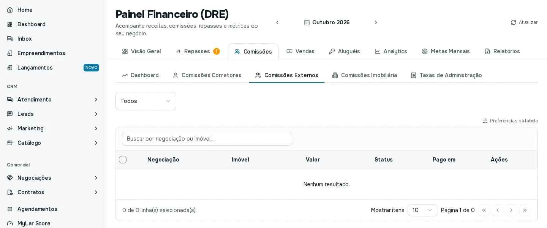Open the Taxas de Administração sub-tab
Screen dimensions: 547x228
(x=446, y=75)
